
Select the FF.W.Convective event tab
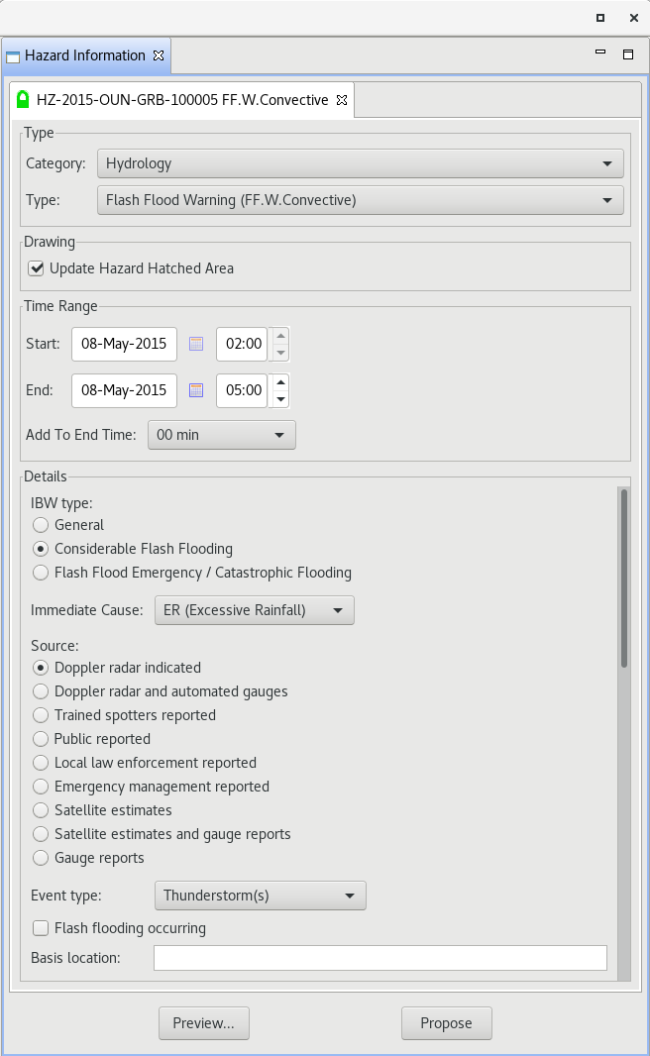pyautogui.click(x=182, y=100)
